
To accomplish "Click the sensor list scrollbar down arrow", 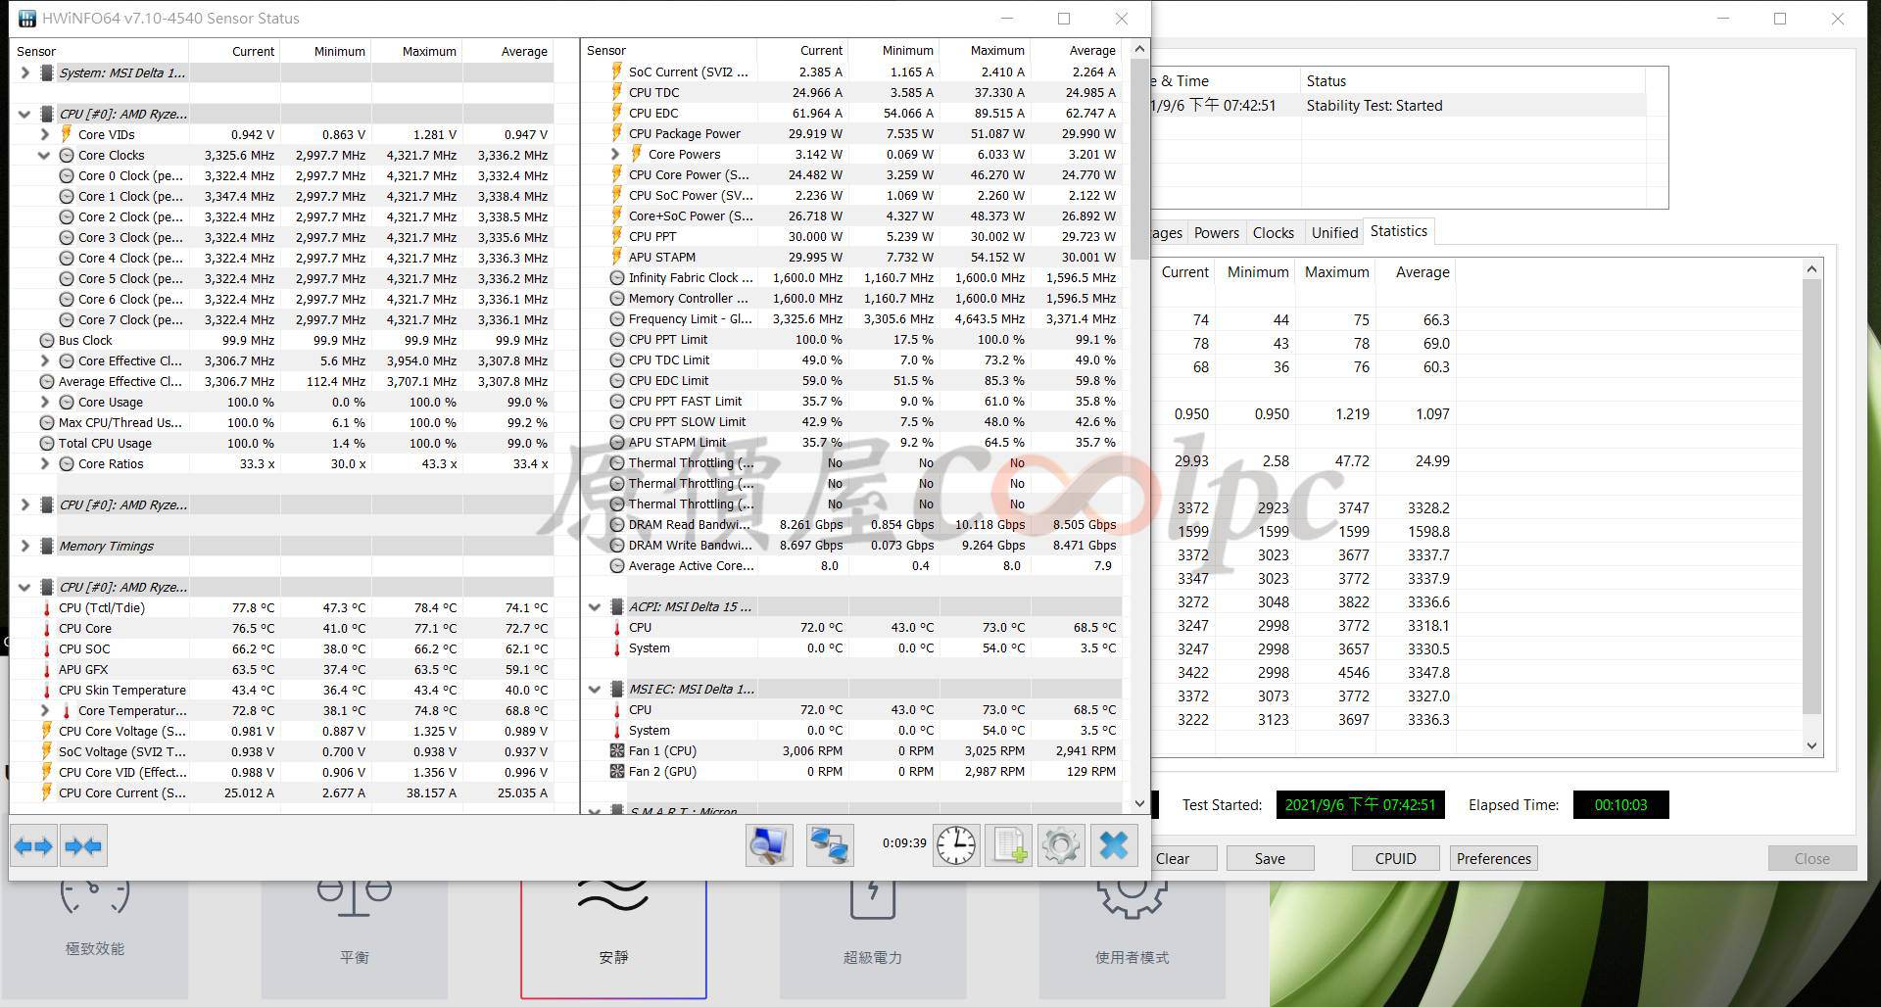I will pyautogui.click(x=1138, y=803).
